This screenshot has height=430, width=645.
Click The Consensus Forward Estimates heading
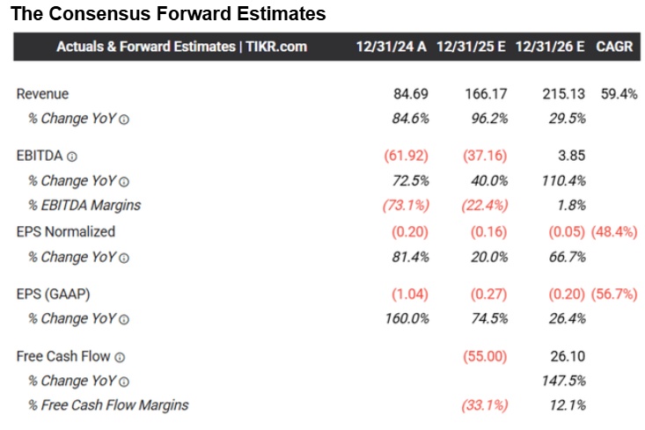click(x=168, y=14)
